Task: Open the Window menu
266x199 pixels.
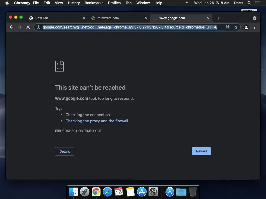Action: tap(143, 3)
